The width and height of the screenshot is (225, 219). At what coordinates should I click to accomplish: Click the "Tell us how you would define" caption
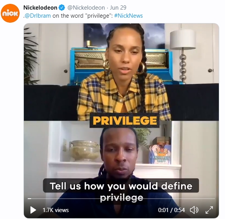(x=121, y=186)
